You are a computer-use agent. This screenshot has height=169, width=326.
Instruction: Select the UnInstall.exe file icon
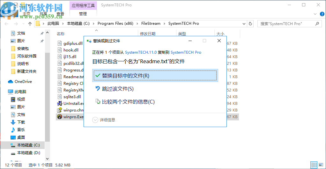pos(60,103)
